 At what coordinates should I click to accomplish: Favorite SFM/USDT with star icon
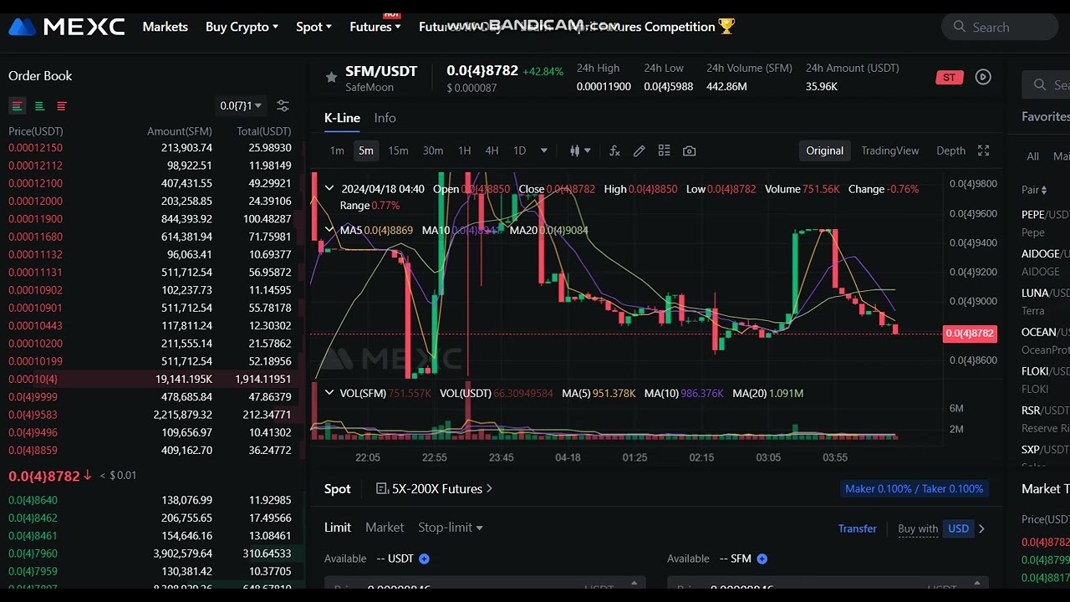(x=331, y=77)
